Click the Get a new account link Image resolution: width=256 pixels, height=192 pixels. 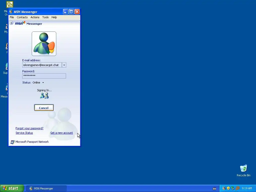tap(61, 133)
